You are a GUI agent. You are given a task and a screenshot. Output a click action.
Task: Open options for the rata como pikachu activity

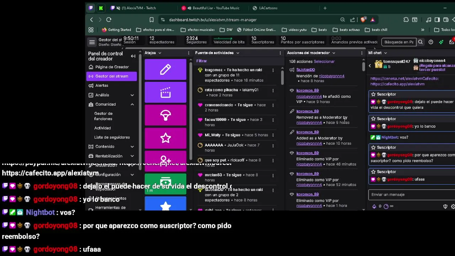coord(273,90)
